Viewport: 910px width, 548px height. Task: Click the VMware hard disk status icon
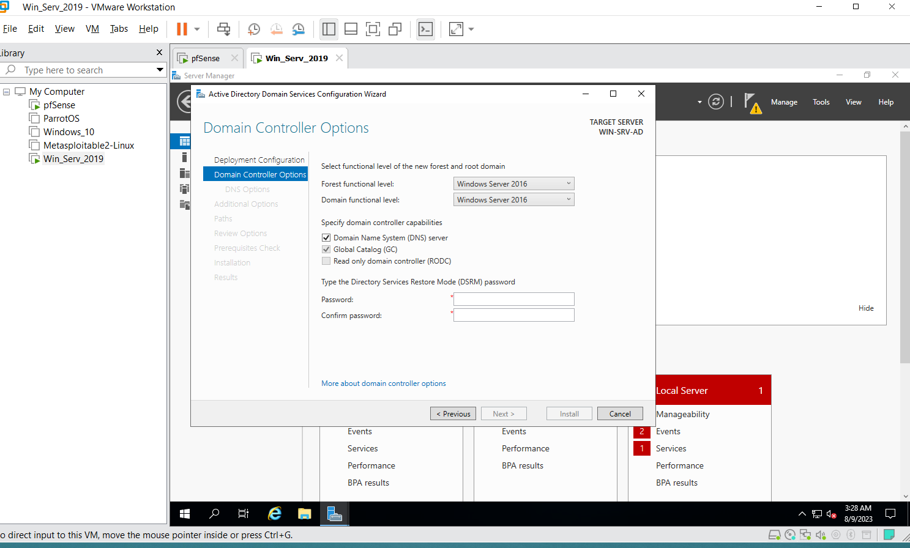(x=775, y=535)
